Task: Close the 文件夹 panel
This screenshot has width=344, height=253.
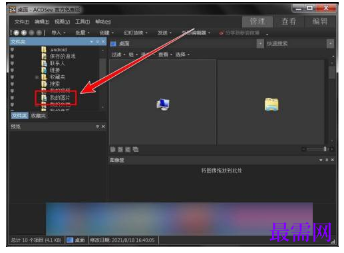Action: pyautogui.click(x=103, y=41)
